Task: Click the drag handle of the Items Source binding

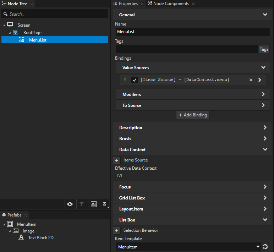Action: click(125, 80)
